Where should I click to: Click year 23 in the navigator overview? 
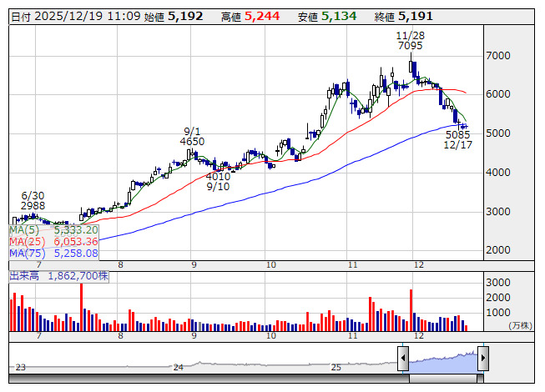tap(20, 367)
